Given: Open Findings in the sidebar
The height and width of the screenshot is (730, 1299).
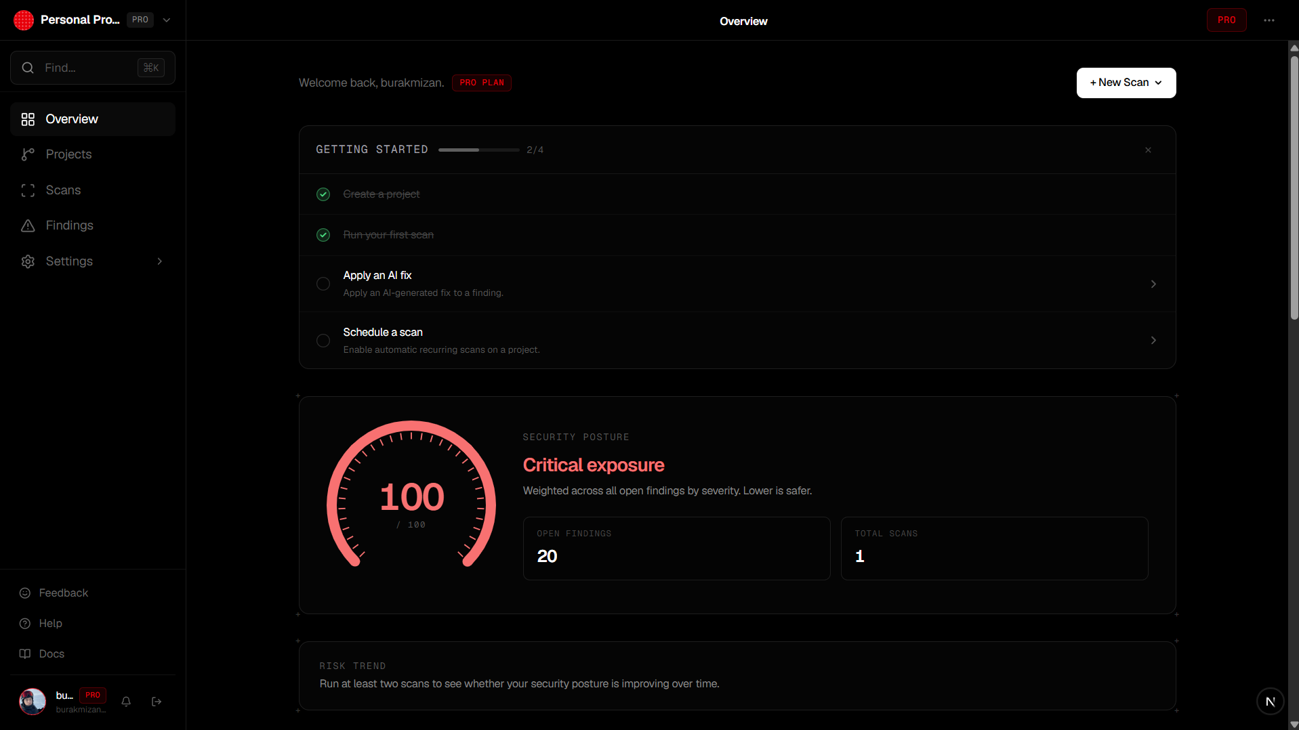Looking at the screenshot, I should 93,226.
